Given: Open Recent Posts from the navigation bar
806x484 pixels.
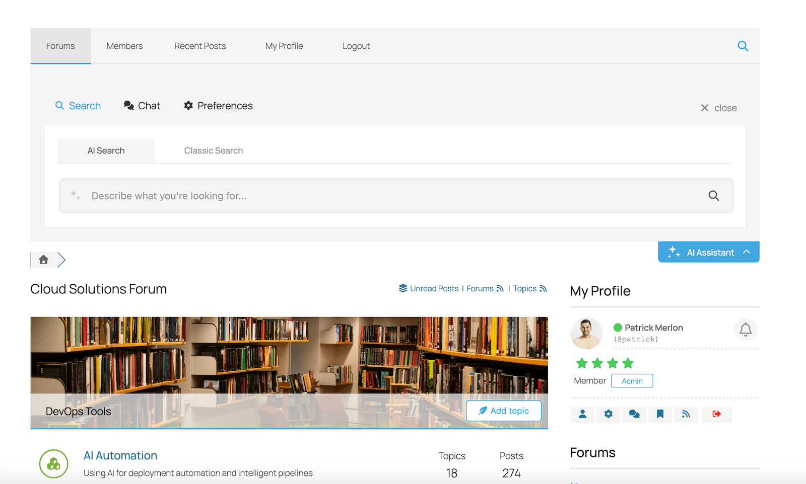Looking at the screenshot, I should pyautogui.click(x=200, y=46).
